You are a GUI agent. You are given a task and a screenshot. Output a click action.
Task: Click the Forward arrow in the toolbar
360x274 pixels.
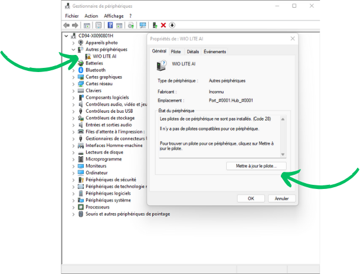tap(75, 25)
